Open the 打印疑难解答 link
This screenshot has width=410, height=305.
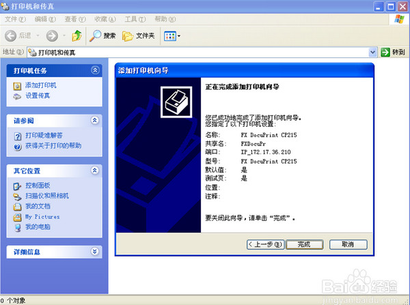click(x=44, y=135)
